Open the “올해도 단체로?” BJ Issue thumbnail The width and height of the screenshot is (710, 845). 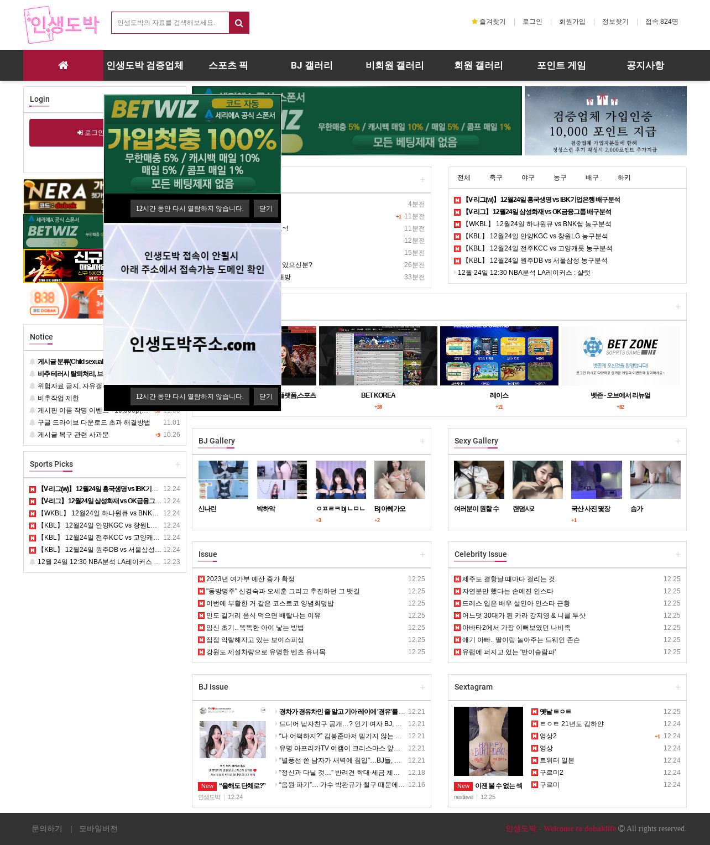click(232, 742)
